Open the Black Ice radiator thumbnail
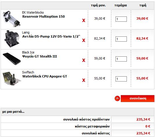 coord(12,59)
